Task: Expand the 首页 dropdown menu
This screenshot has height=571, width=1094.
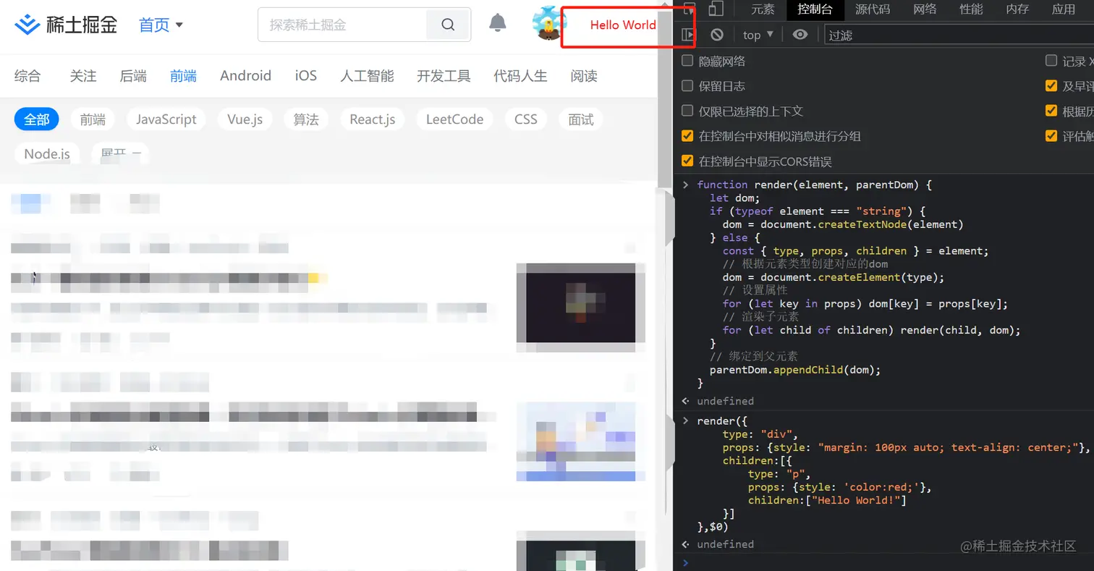Action: [161, 25]
